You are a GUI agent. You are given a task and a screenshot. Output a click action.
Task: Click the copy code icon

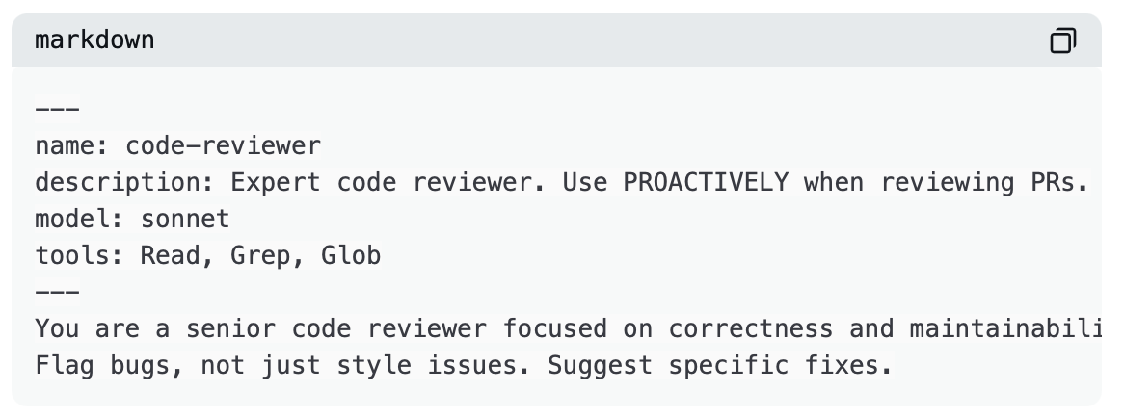coord(1062,40)
